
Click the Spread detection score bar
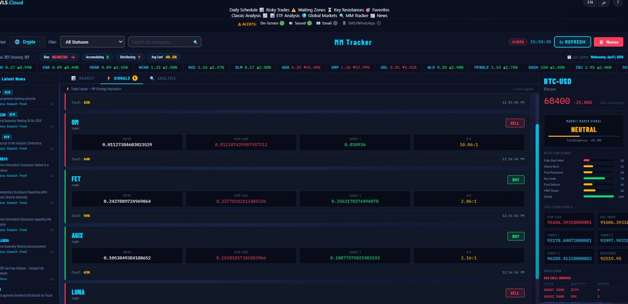tap(598, 197)
